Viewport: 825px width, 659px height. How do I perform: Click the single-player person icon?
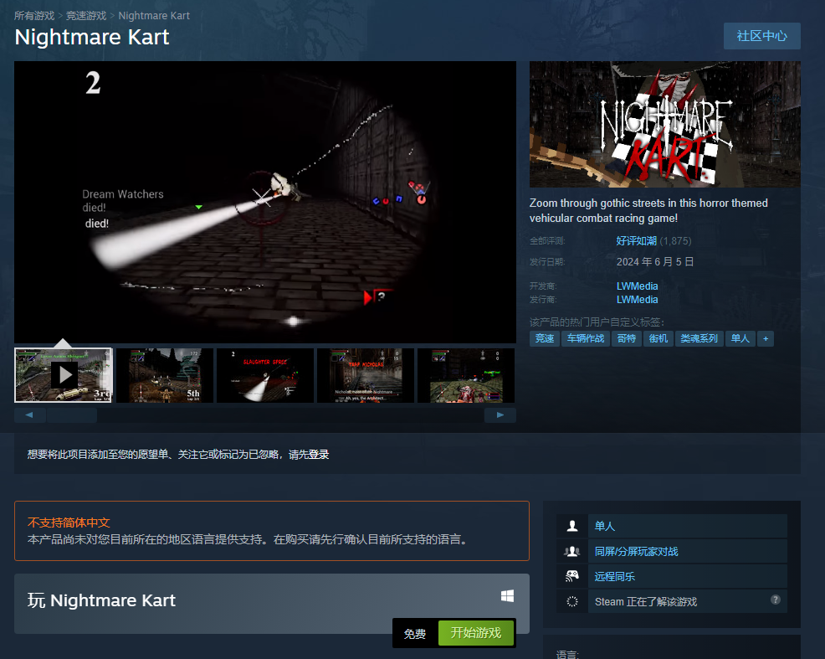coord(572,526)
